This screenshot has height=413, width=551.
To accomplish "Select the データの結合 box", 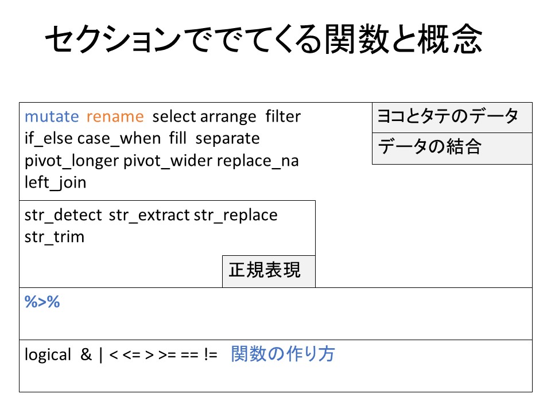I will (x=452, y=148).
